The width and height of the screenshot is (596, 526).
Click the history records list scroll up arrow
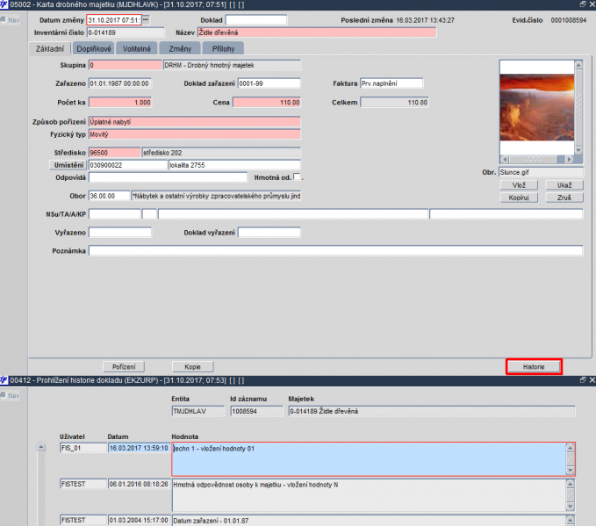pos(41,447)
